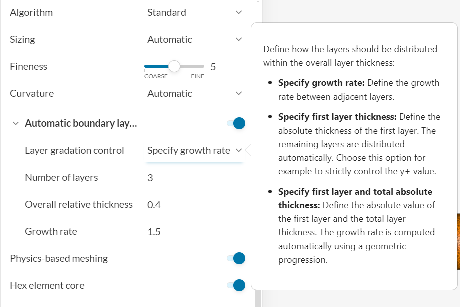The width and height of the screenshot is (460, 307).
Task: Click the Overall relative thickness field
Action: [194, 205]
